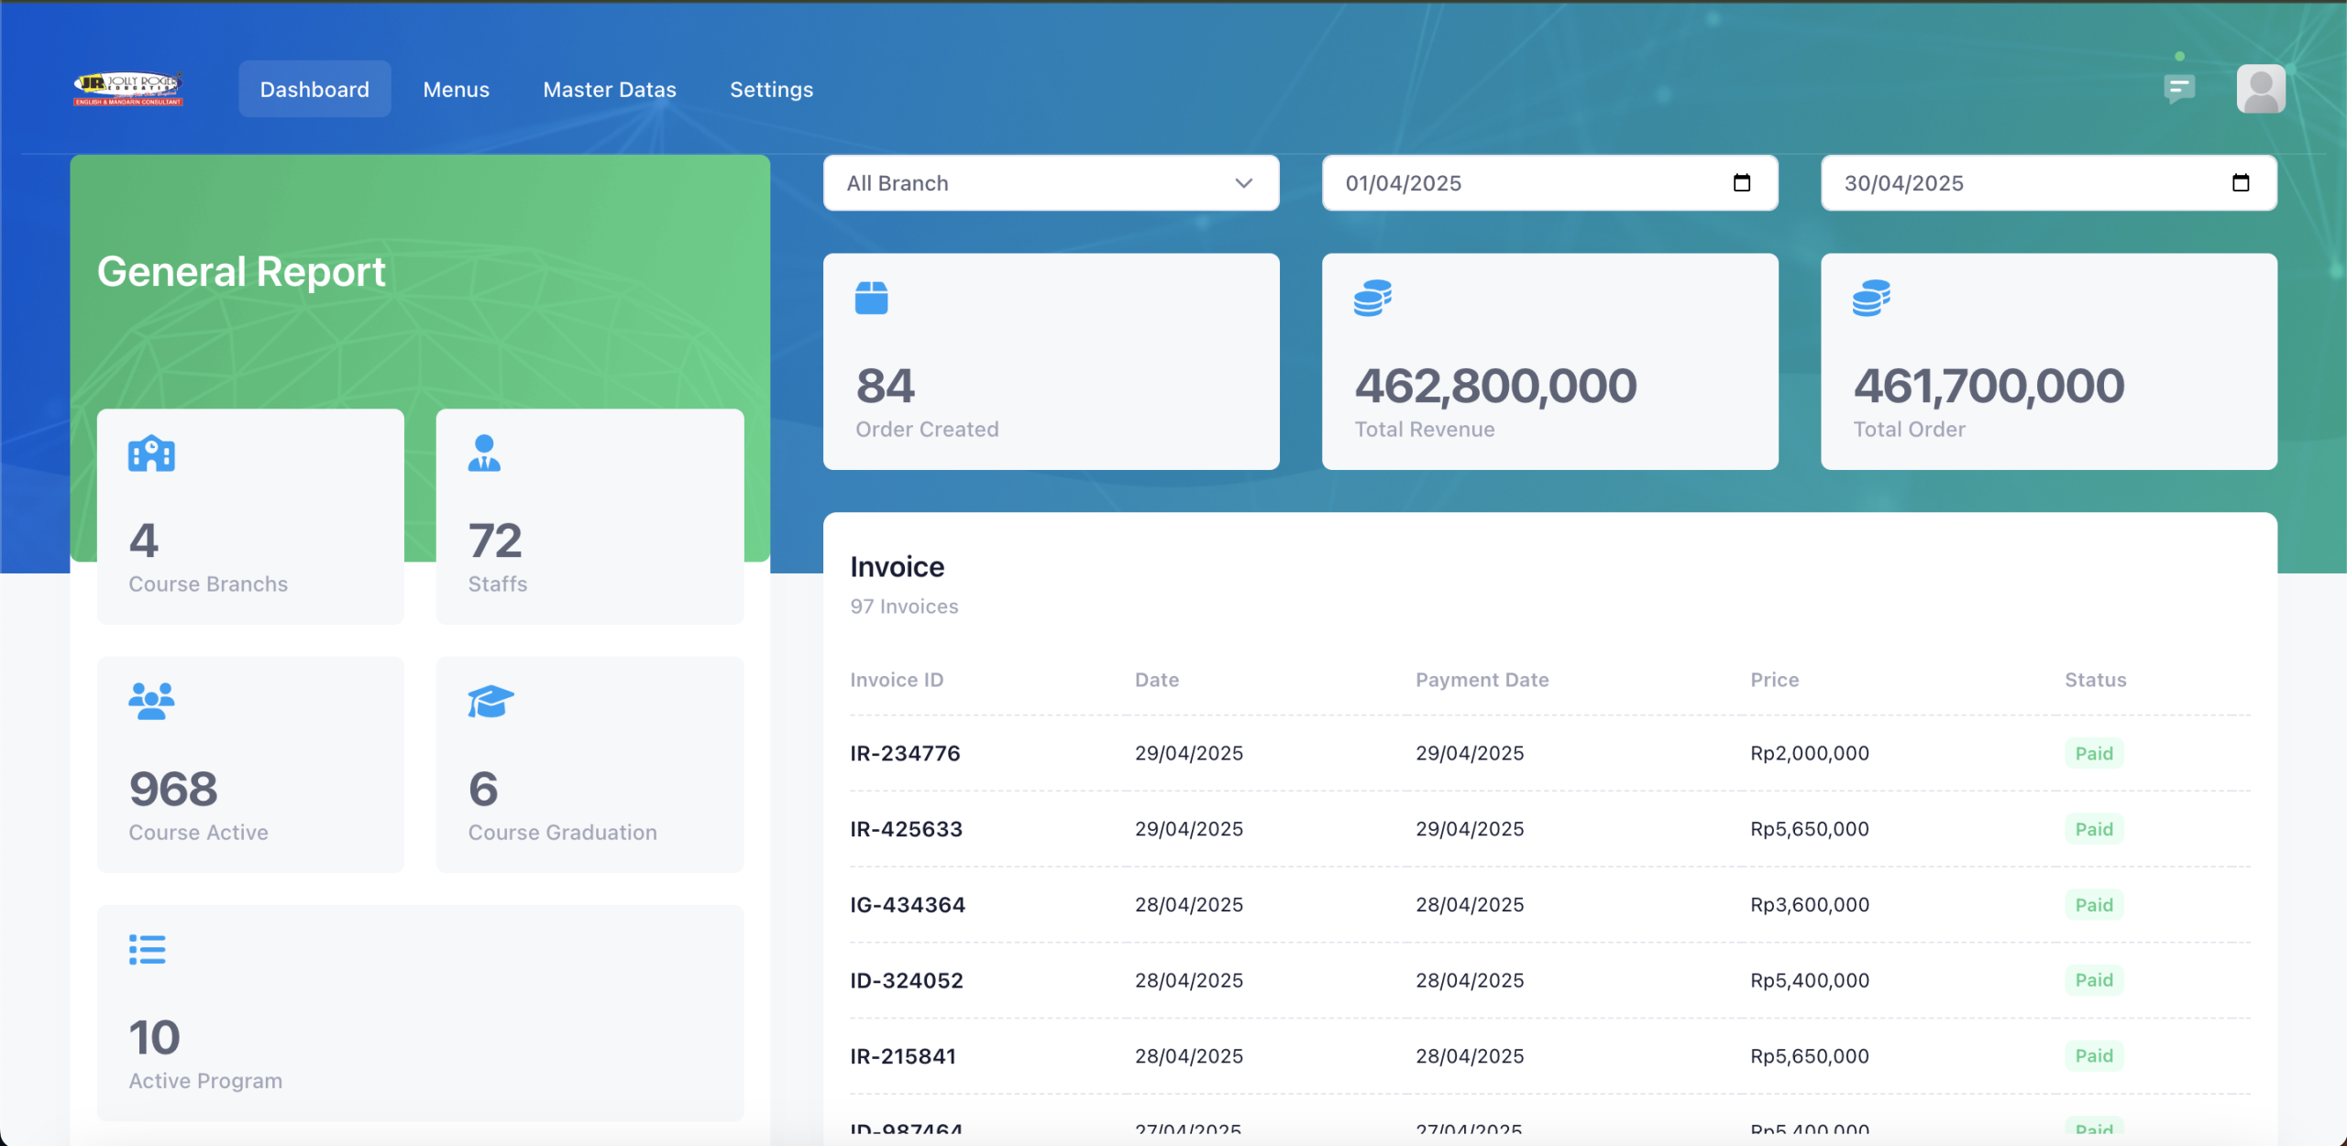Screen dimensions: 2347x1146
Task: Click the Staffs person icon
Action: [x=484, y=453]
